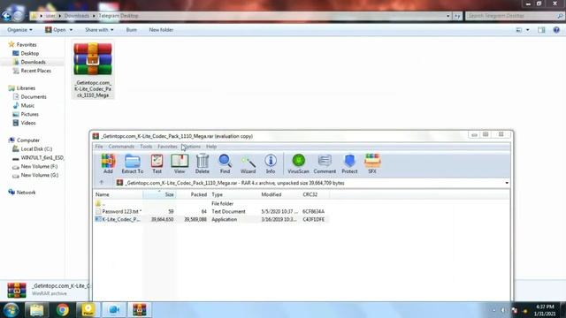Open the Help menu in WinRAR
Viewport: 566px width, 318px height.
211,147
